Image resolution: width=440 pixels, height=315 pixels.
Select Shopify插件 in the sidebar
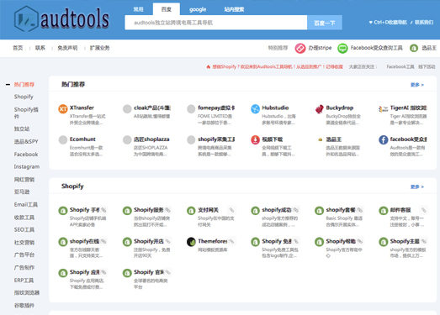(x=26, y=113)
